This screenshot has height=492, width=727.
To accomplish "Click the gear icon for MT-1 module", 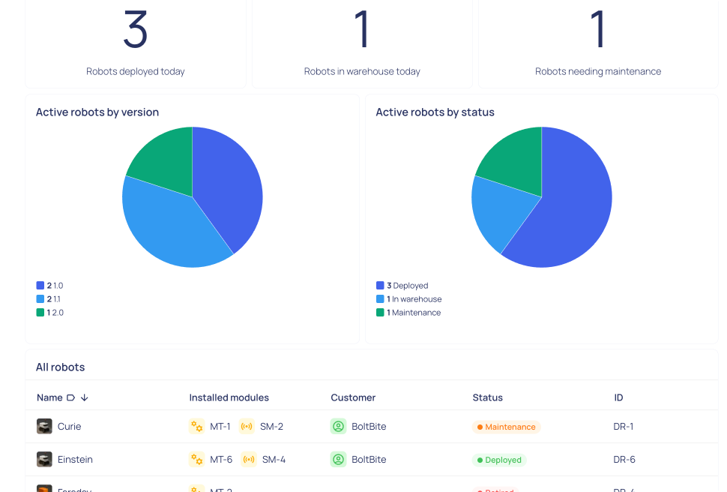I will pyautogui.click(x=196, y=426).
